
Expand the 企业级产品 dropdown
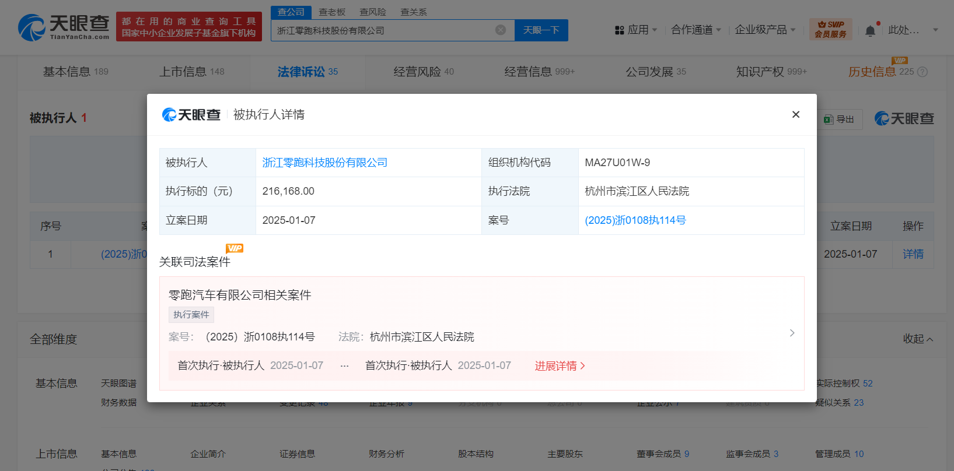(x=765, y=30)
